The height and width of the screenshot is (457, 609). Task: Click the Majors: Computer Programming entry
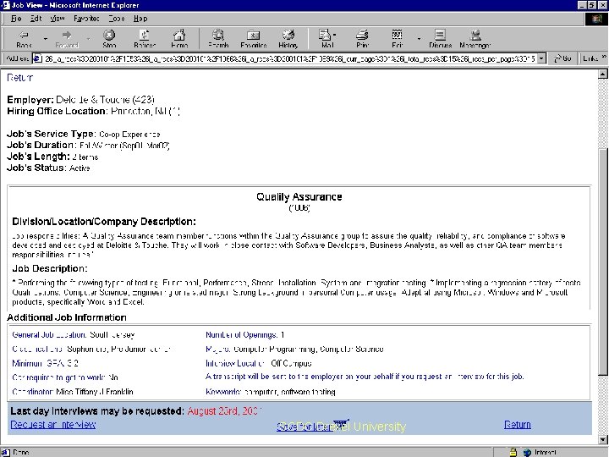(294, 349)
